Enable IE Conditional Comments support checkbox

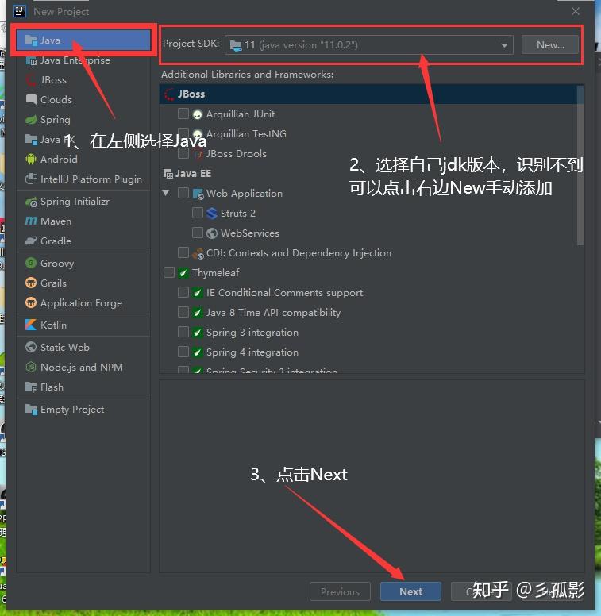click(x=183, y=292)
